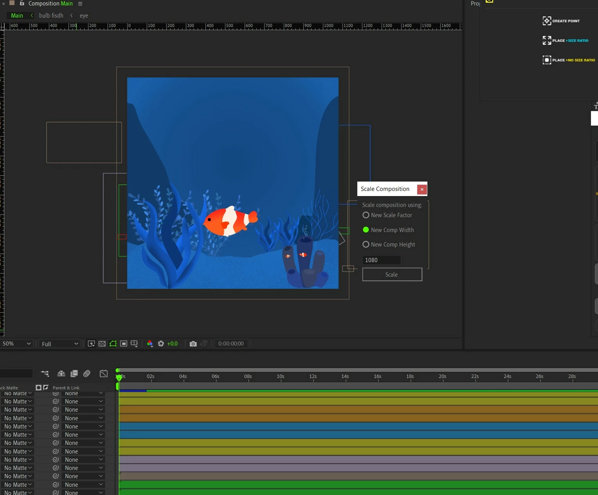Click PLACE + SIZE RATIO button
This screenshot has height=495, width=598.
coord(566,40)
